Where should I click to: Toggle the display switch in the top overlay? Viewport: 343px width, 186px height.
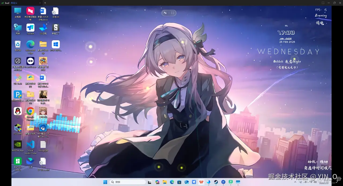[166, 13]
